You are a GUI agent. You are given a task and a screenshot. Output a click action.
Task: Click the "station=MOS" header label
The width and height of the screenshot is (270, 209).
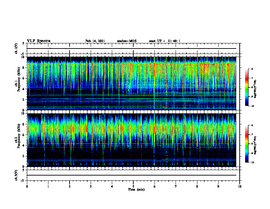tap(127, 41)
